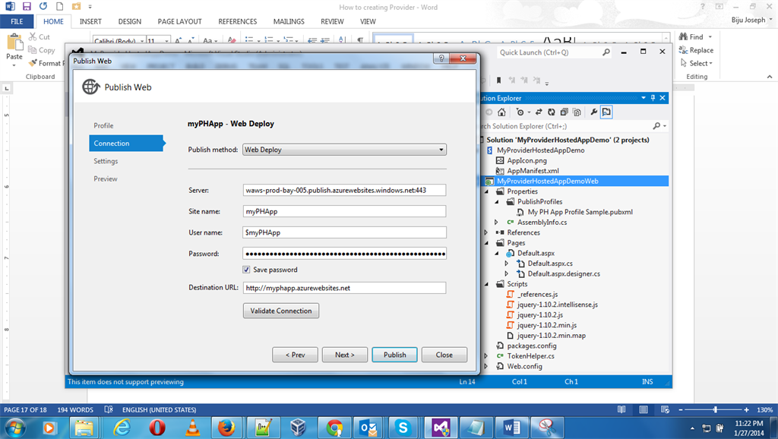Select the Preview step in Publish Web
Viewport: 778px width, 439px height.
click(x=105, y=178)
